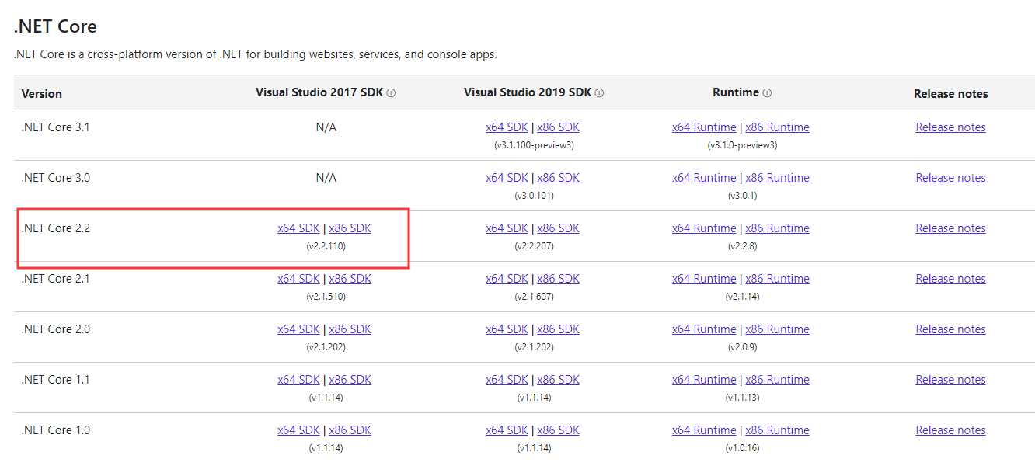Download .NET Core 1.1 x64 SDK for VS 2019
The height and width of the screenshot is (473, 1035).
point(507,380)
